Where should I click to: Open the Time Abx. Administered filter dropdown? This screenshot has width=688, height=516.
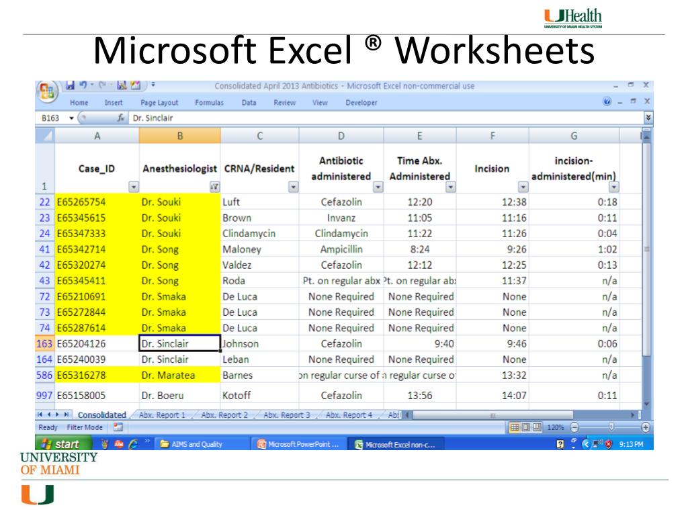tap(451, 187)
